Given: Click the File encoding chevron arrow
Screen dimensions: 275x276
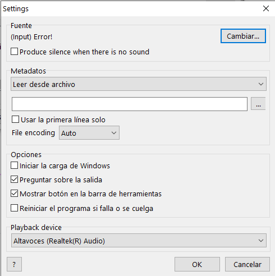Looking at the screenshot, I should pos(114,133).
